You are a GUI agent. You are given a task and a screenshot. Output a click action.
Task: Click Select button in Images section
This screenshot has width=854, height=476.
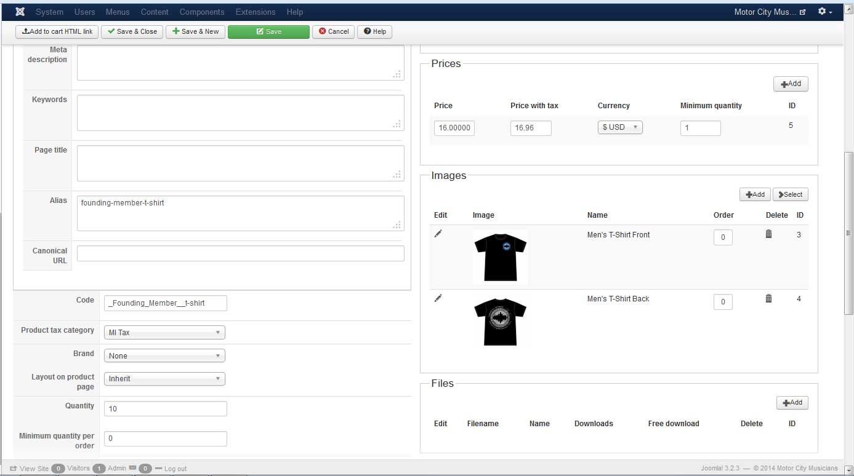tap(790, 194)
